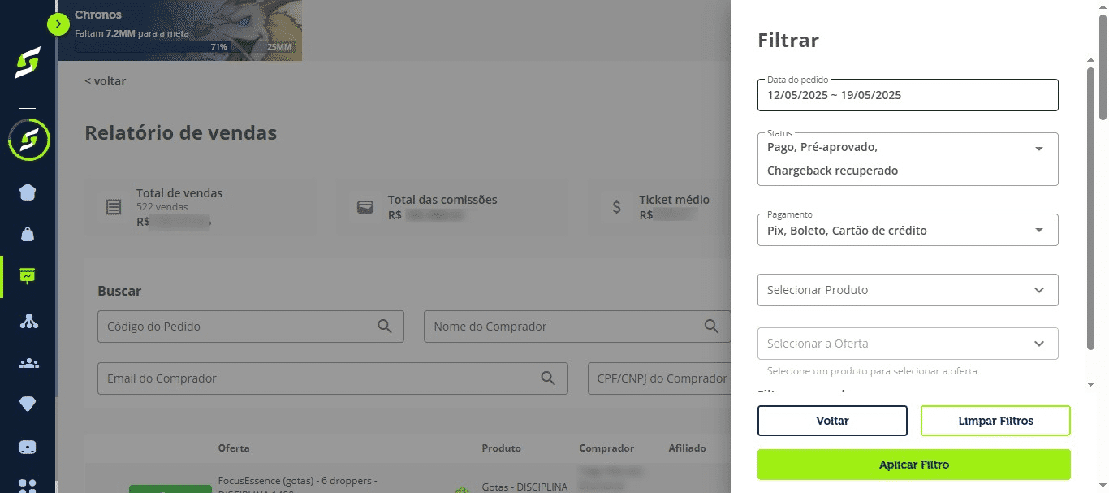Click the 'Gotas - DISCIPLINA' product cell
Viewport: 1109px width, 493px height.
click(x=524, y=487)
